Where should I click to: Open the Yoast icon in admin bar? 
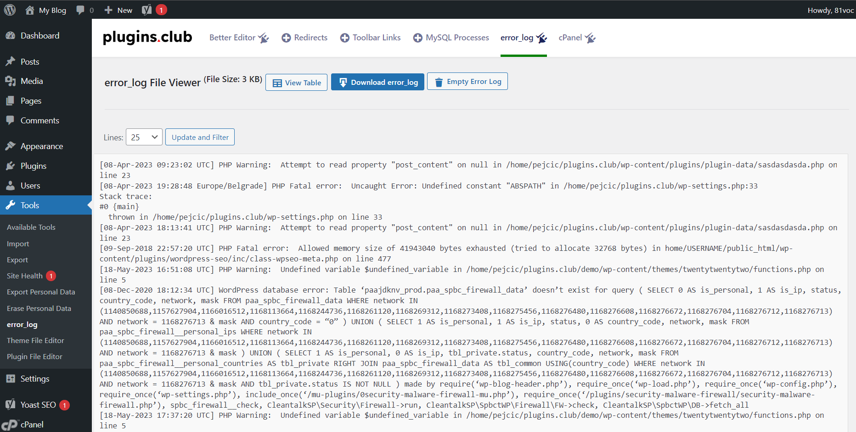coord(146,10)
